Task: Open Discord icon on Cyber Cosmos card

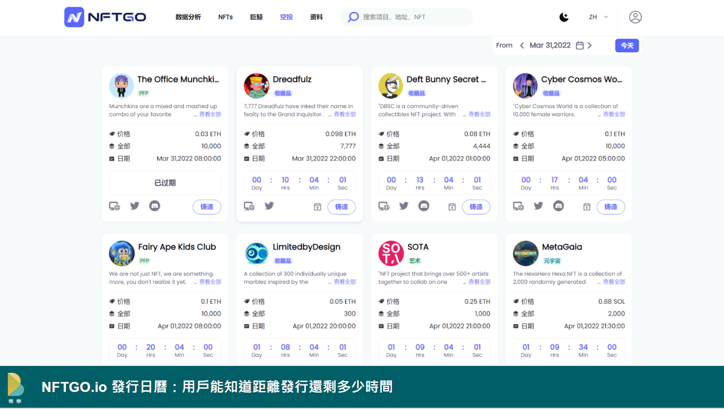Action: (x=558, y=206)
